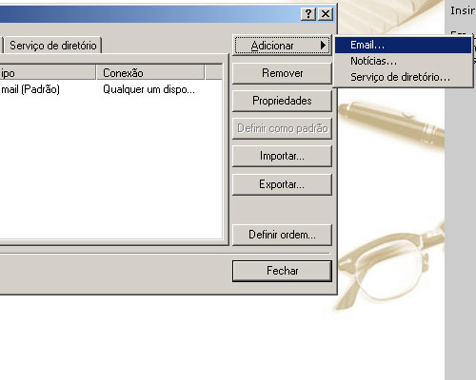This screenshot has width=476, height=380.
Task: Click Fechar to dismiss the dialog
Action: tap(282, 271)
